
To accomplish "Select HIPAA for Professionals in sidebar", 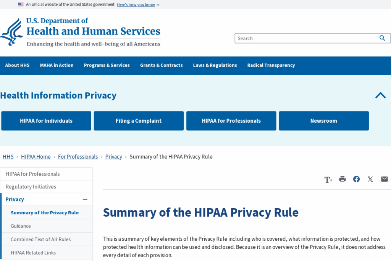I will pos(46,174).
